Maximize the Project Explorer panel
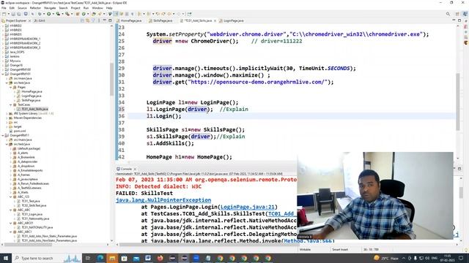The image size is (469, 263). pos(110,20)
